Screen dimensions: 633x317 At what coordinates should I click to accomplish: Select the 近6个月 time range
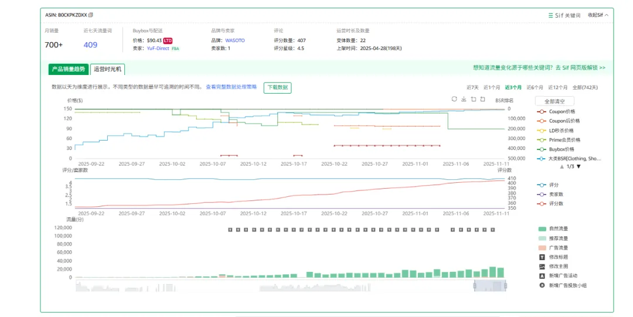[x=535, y=87]
